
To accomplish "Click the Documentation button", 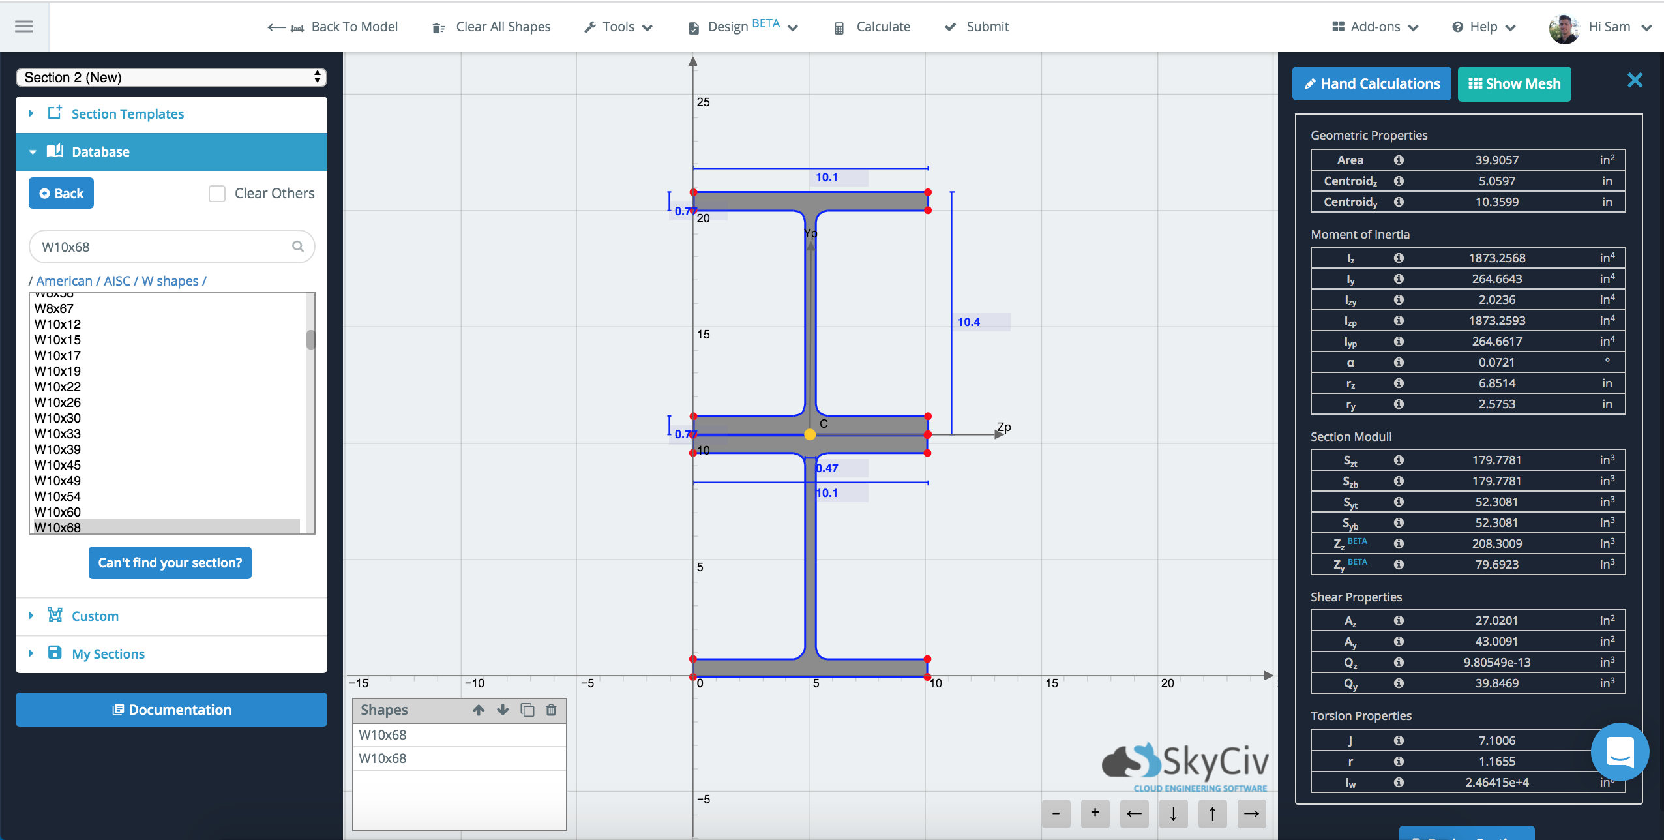I will pos(170,708).
